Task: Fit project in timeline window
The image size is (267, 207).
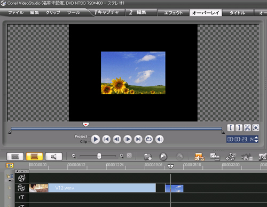Action: (x=129, y=156)
